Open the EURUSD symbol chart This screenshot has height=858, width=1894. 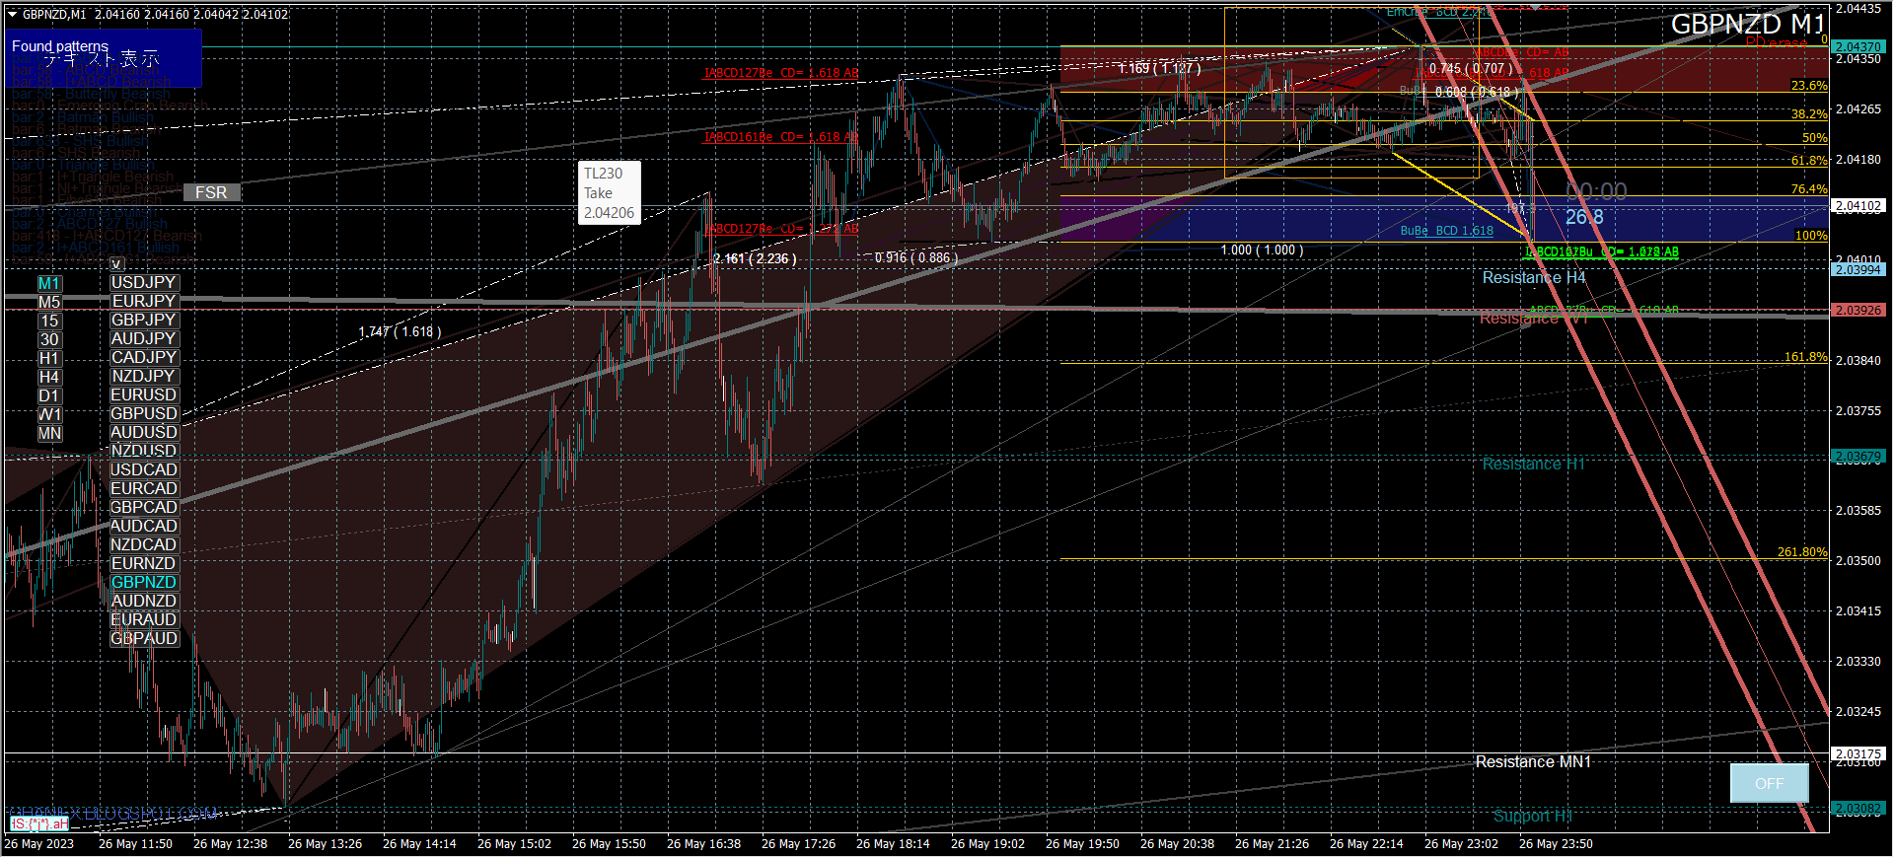point(144,395)
